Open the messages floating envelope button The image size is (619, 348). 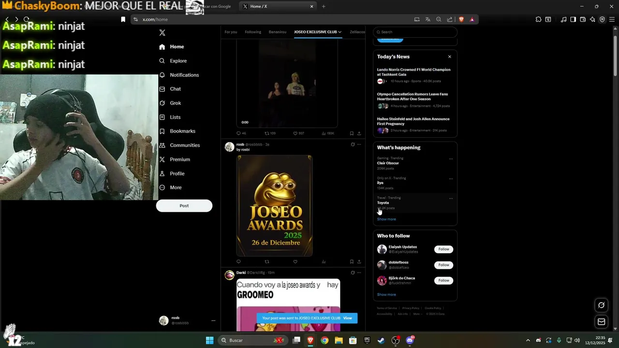point(601,321)
